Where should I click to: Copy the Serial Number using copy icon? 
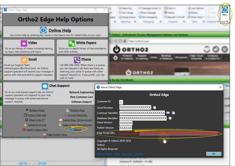[154, 108]
